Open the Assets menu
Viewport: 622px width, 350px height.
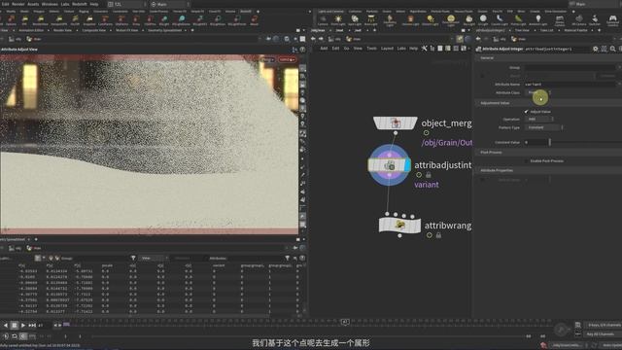click(x=33, y=4)
